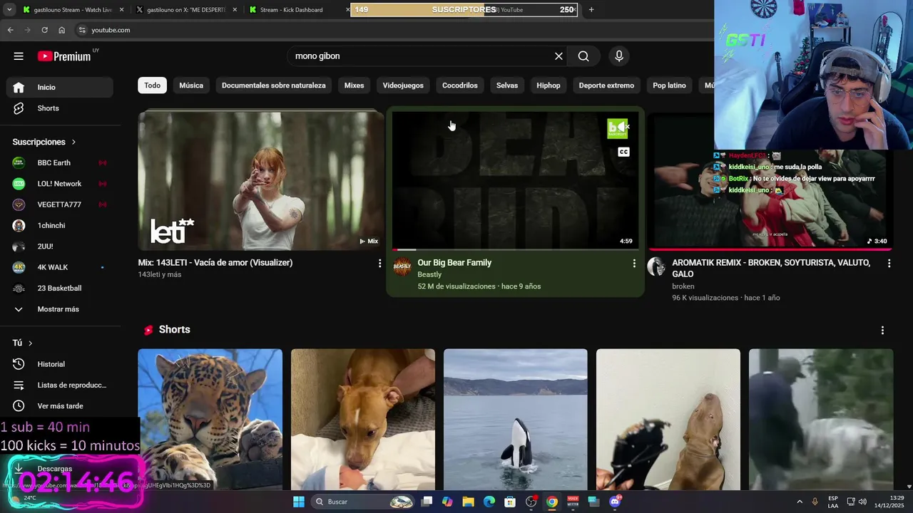Open options menu for Our Big Bear Family
Screen dimensions: 913x513
click(634, 264)
